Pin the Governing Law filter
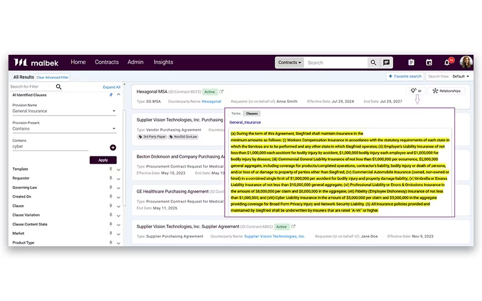The width and height of the screenshot is (482, 301). [x=111, y=188]
